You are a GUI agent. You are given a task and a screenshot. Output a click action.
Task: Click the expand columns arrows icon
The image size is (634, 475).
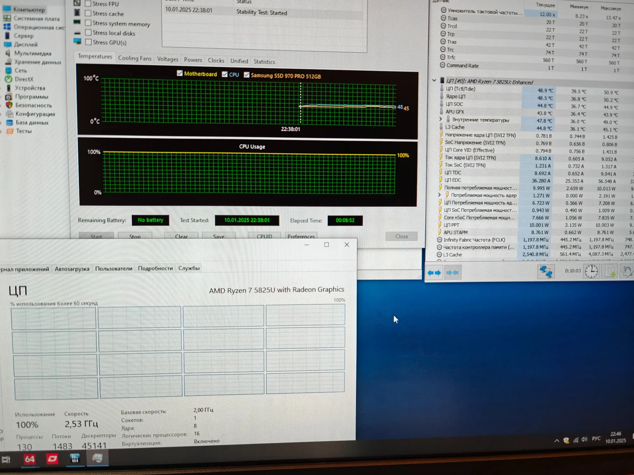click(434, 273)
